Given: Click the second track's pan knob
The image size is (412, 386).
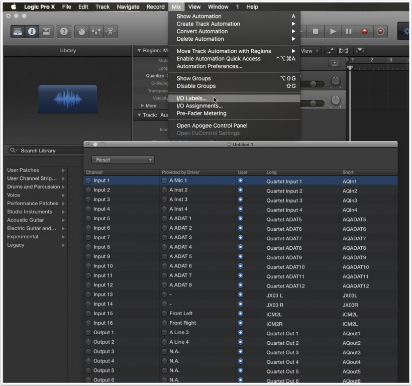Looking at the screenshot, I should 335,101.
